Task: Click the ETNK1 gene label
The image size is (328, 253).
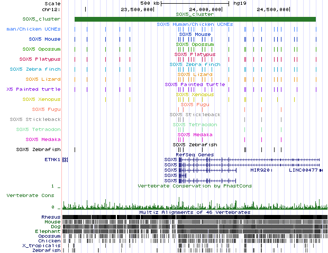Action: pos(52,159)
